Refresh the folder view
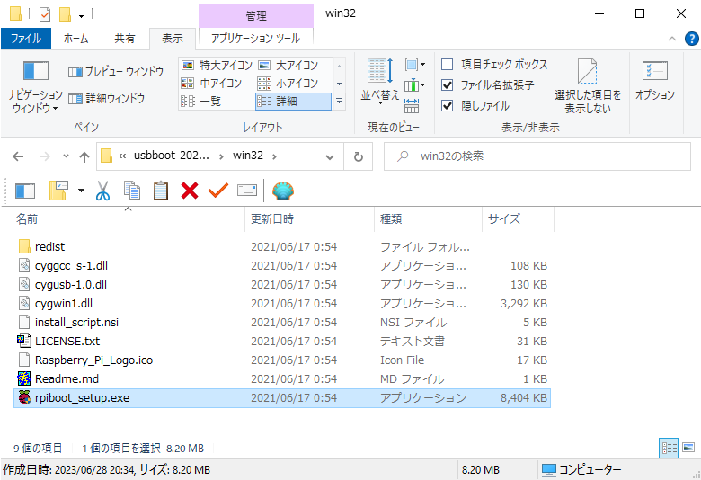 [x=358, y=156]
